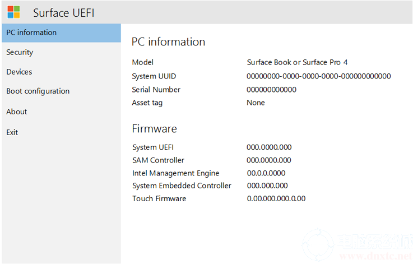This screenshot has height=264, width=413.
Task: Click the Asset tag label
Action: [147, 103]
